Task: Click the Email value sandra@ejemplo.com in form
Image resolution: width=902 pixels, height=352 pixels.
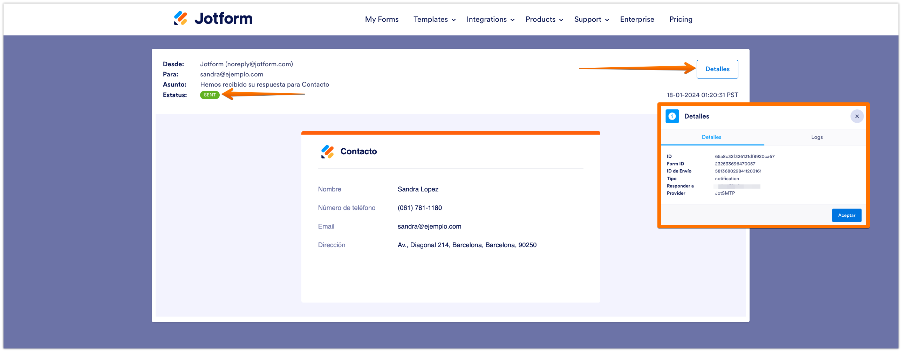Action: click(429, 226)
